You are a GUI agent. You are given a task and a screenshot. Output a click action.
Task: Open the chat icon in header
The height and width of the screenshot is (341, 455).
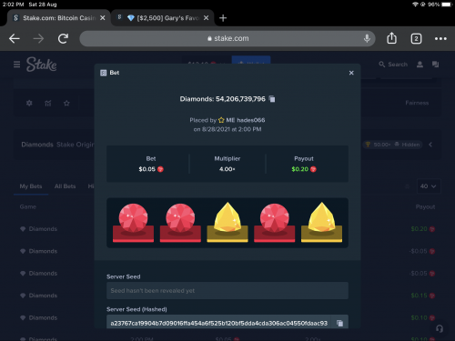(435, 65)
